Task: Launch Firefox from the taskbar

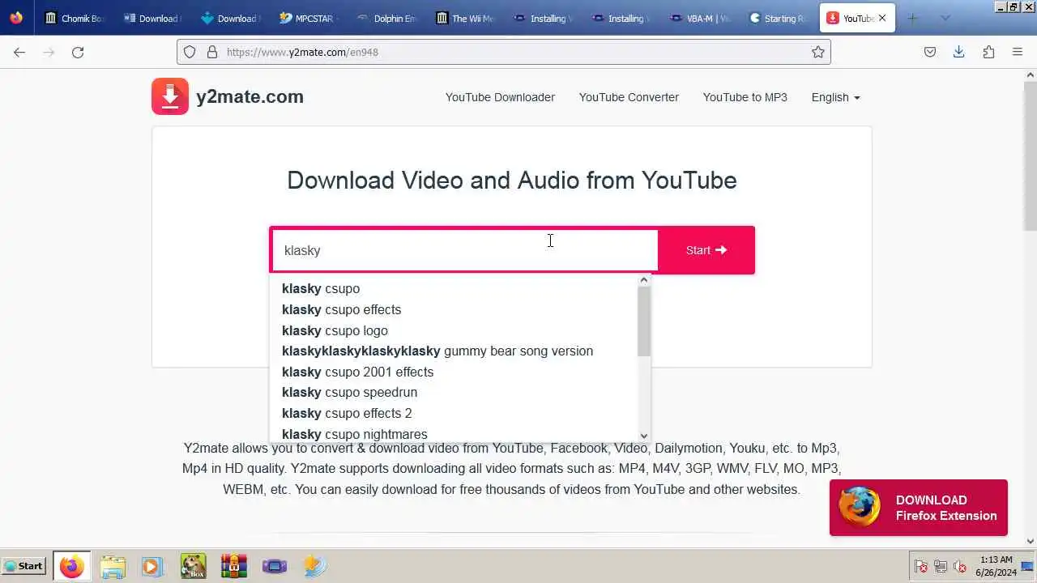Action: (71, 566)
